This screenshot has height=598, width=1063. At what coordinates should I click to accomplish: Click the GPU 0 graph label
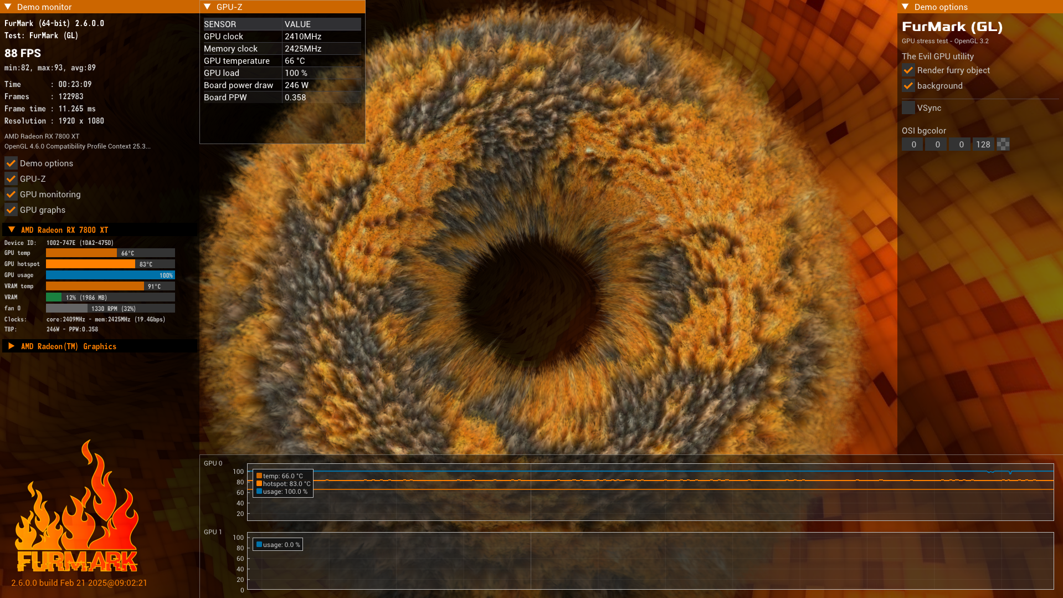[213, 463]
